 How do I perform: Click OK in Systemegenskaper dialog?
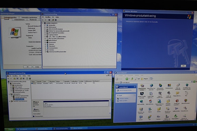click(x=27, y=67)
